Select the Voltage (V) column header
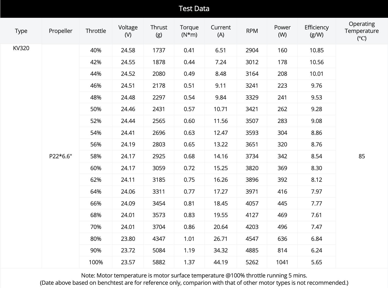This screenshot has width=388, height=288. tap(128, 31)
